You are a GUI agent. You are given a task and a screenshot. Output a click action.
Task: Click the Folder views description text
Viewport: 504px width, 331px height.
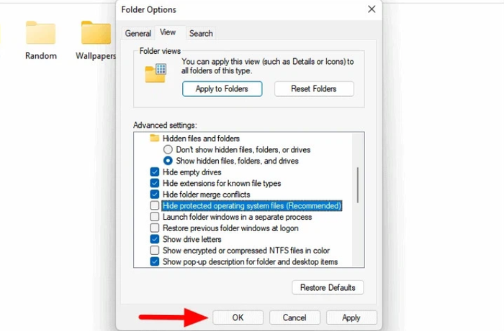(x=267, y=66)
